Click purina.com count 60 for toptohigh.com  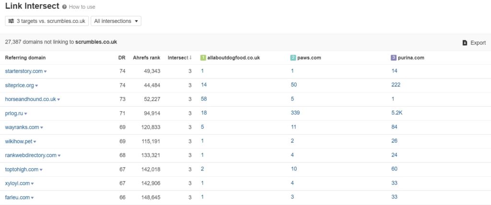pos(394,169)
